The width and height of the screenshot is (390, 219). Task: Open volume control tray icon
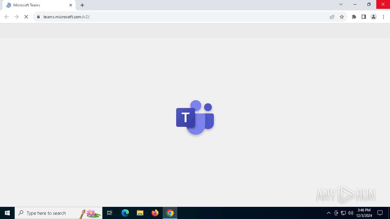tap(351, 213)
